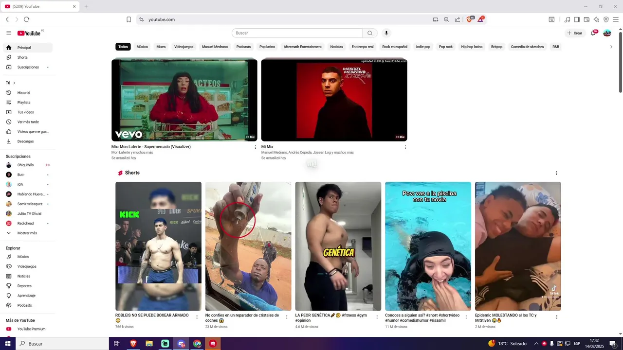Open Noticias under Explorar
623x350 pixels.
[x=28, y=276]
